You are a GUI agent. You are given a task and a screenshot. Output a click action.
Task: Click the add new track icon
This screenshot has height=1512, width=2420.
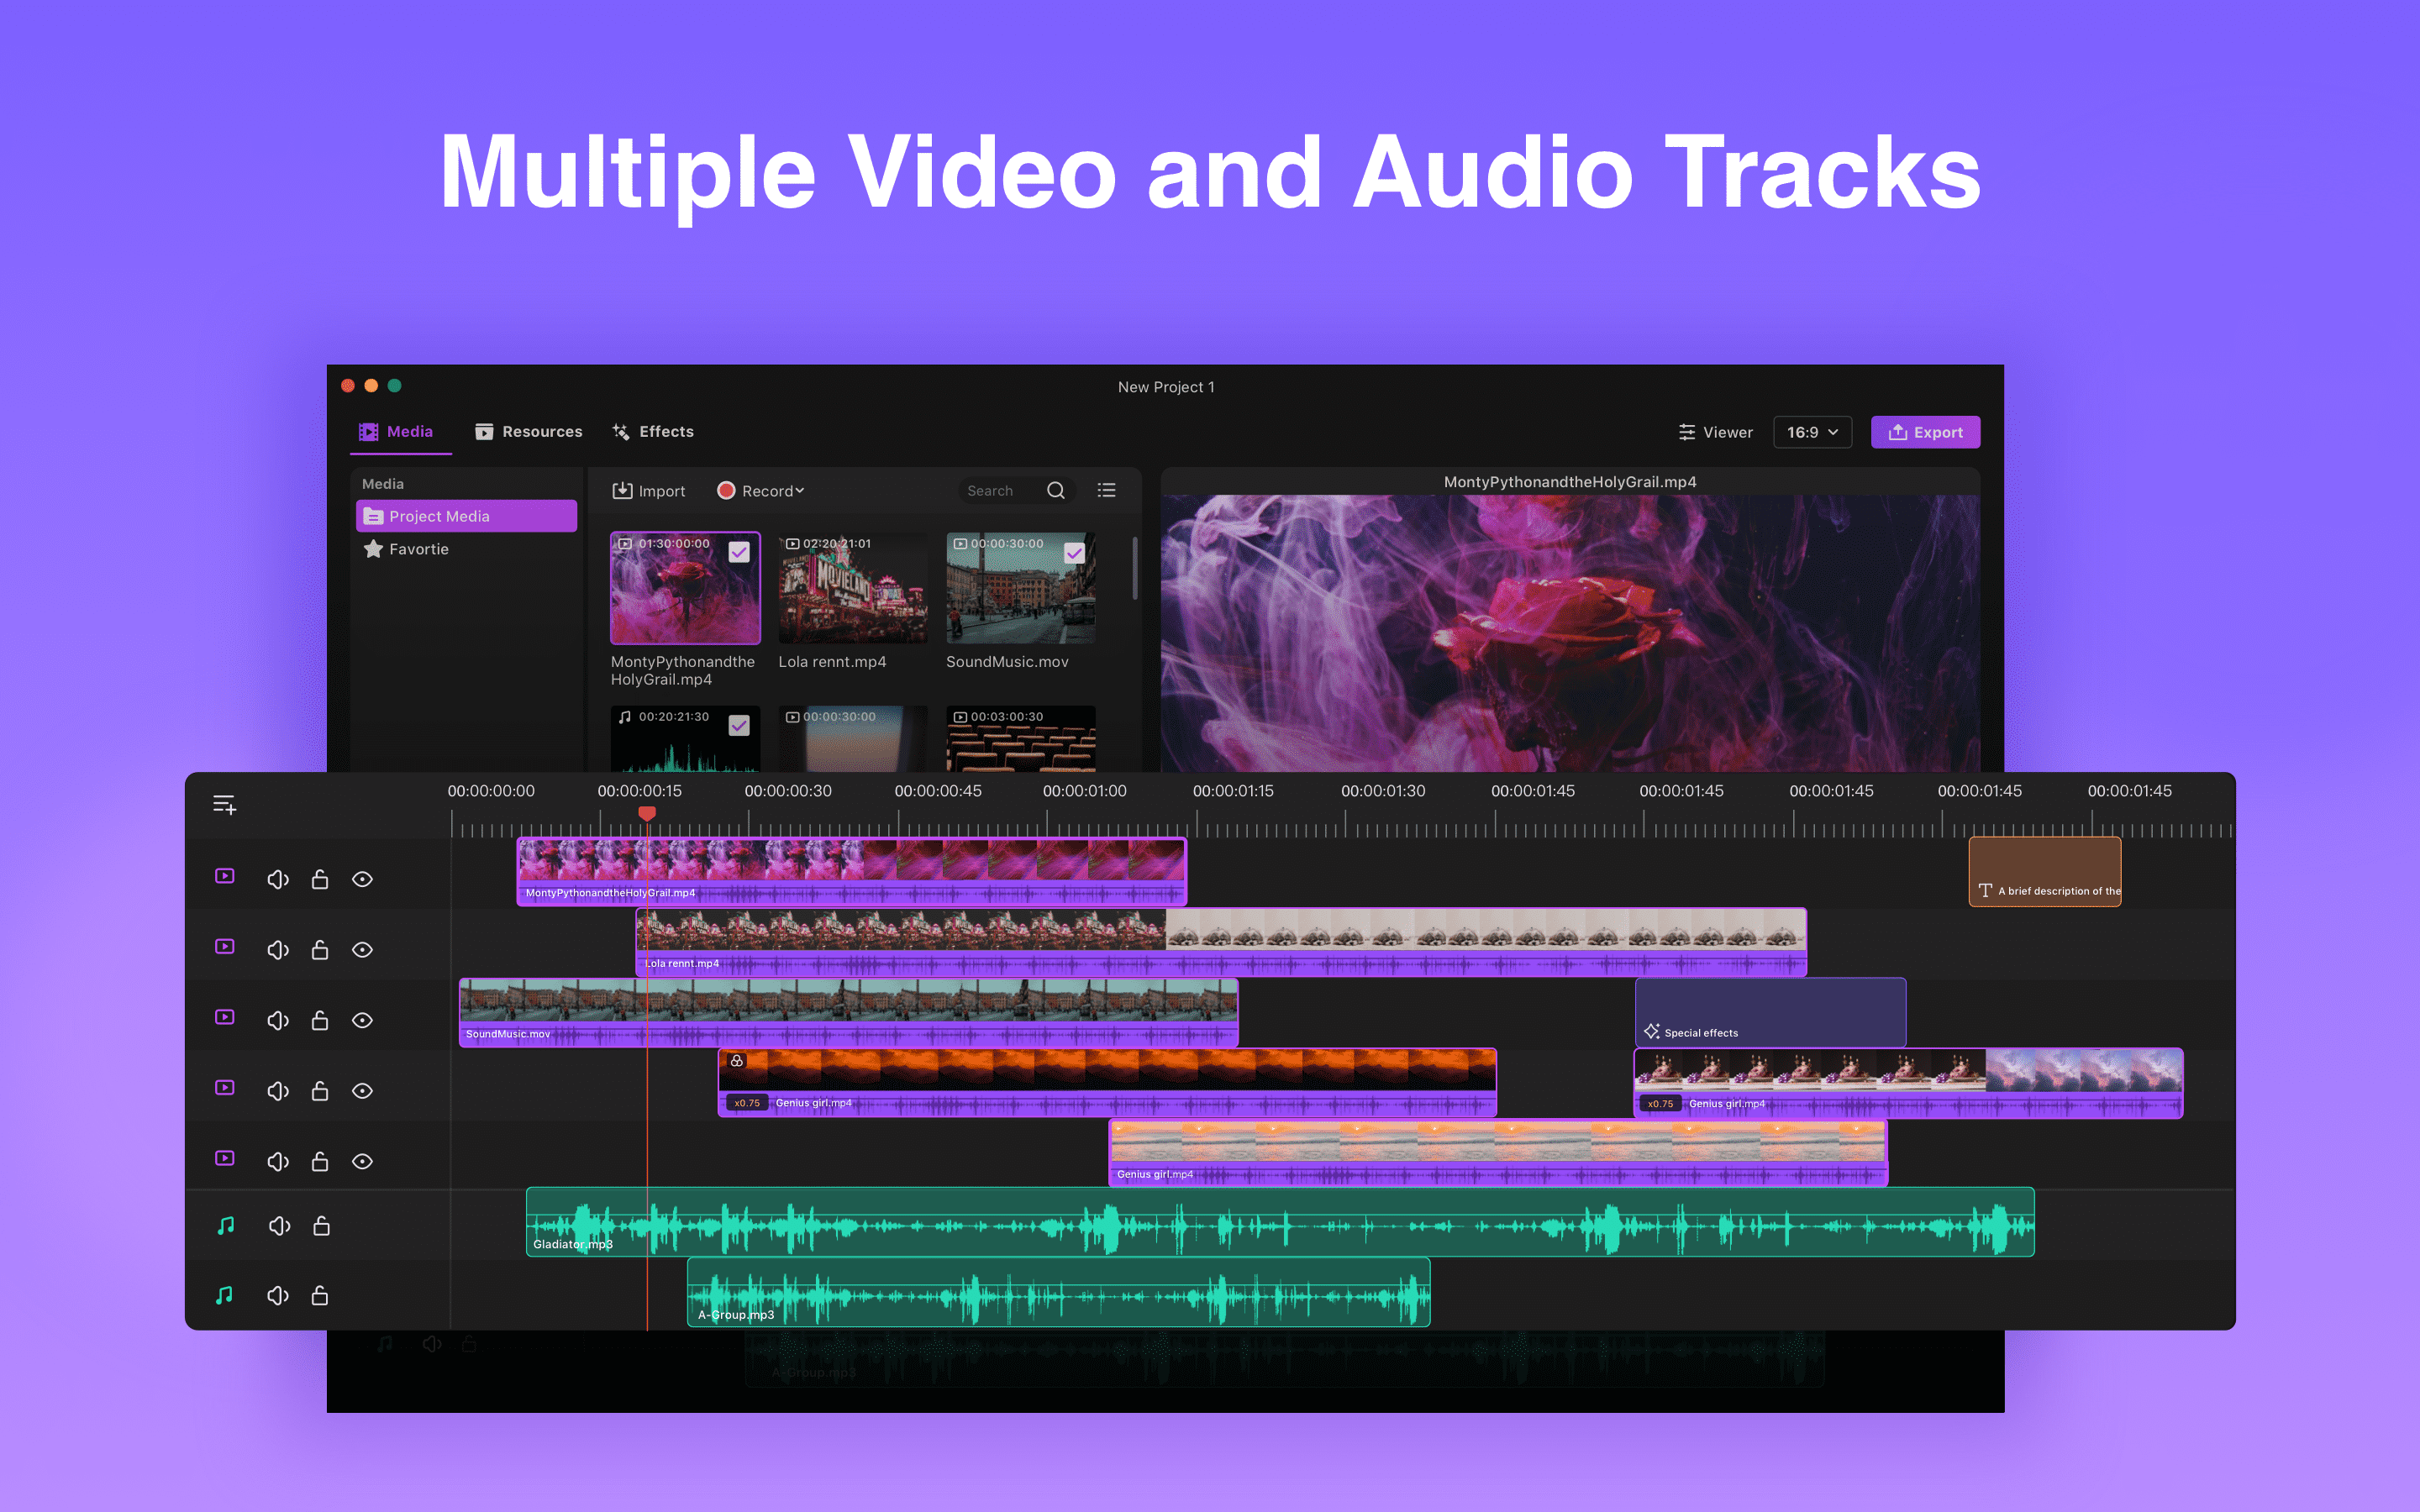pyautogui.click(x=224, y=804)
